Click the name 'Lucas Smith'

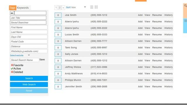click(x=72, y=35)
